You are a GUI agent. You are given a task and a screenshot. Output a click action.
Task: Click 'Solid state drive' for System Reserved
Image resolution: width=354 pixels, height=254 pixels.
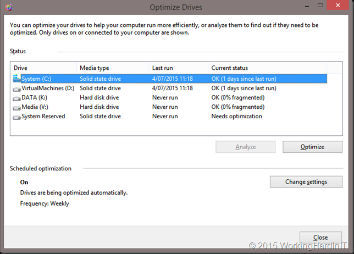100,116
